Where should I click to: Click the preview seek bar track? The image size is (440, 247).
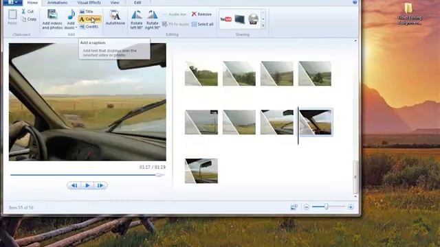tap(87, 175)
